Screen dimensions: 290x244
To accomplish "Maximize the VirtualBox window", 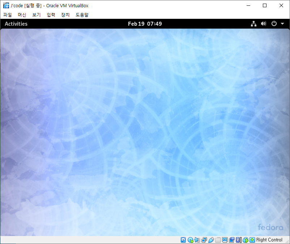I will 265,5.
